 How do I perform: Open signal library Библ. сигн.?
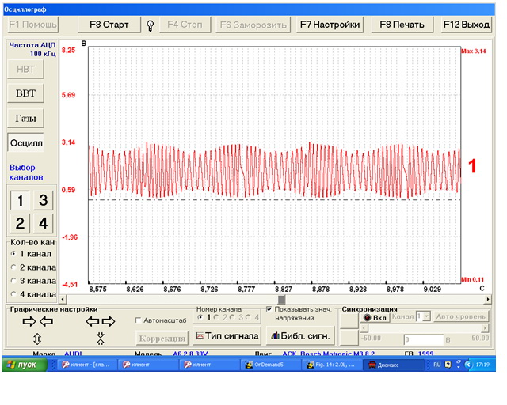coord(300,336)
